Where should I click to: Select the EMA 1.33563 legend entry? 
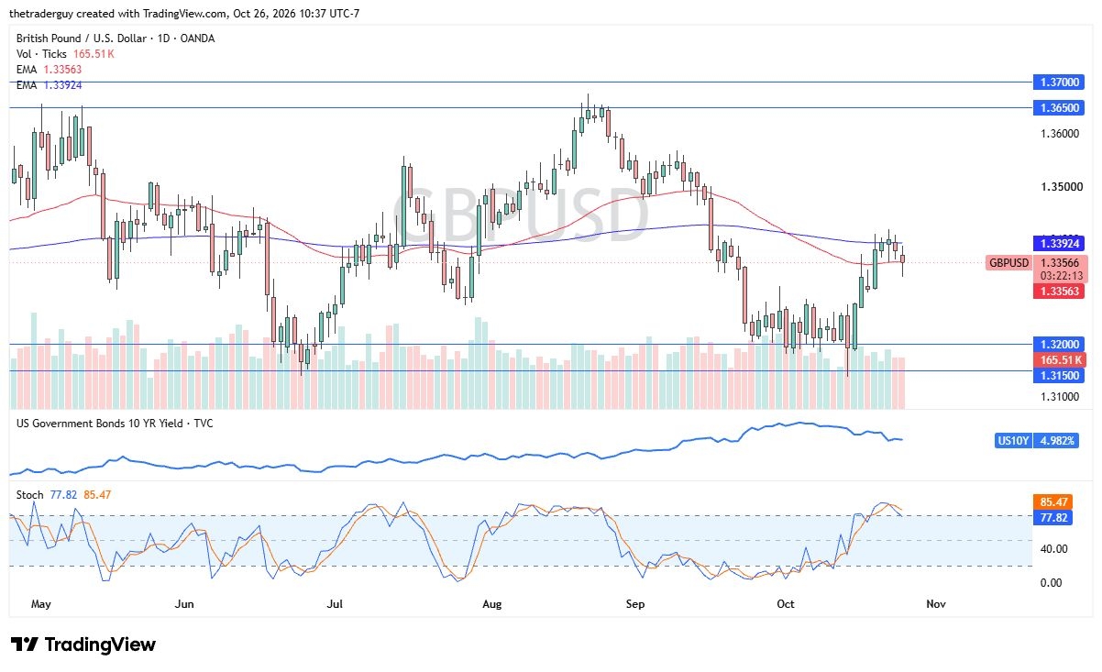point(50,69)
